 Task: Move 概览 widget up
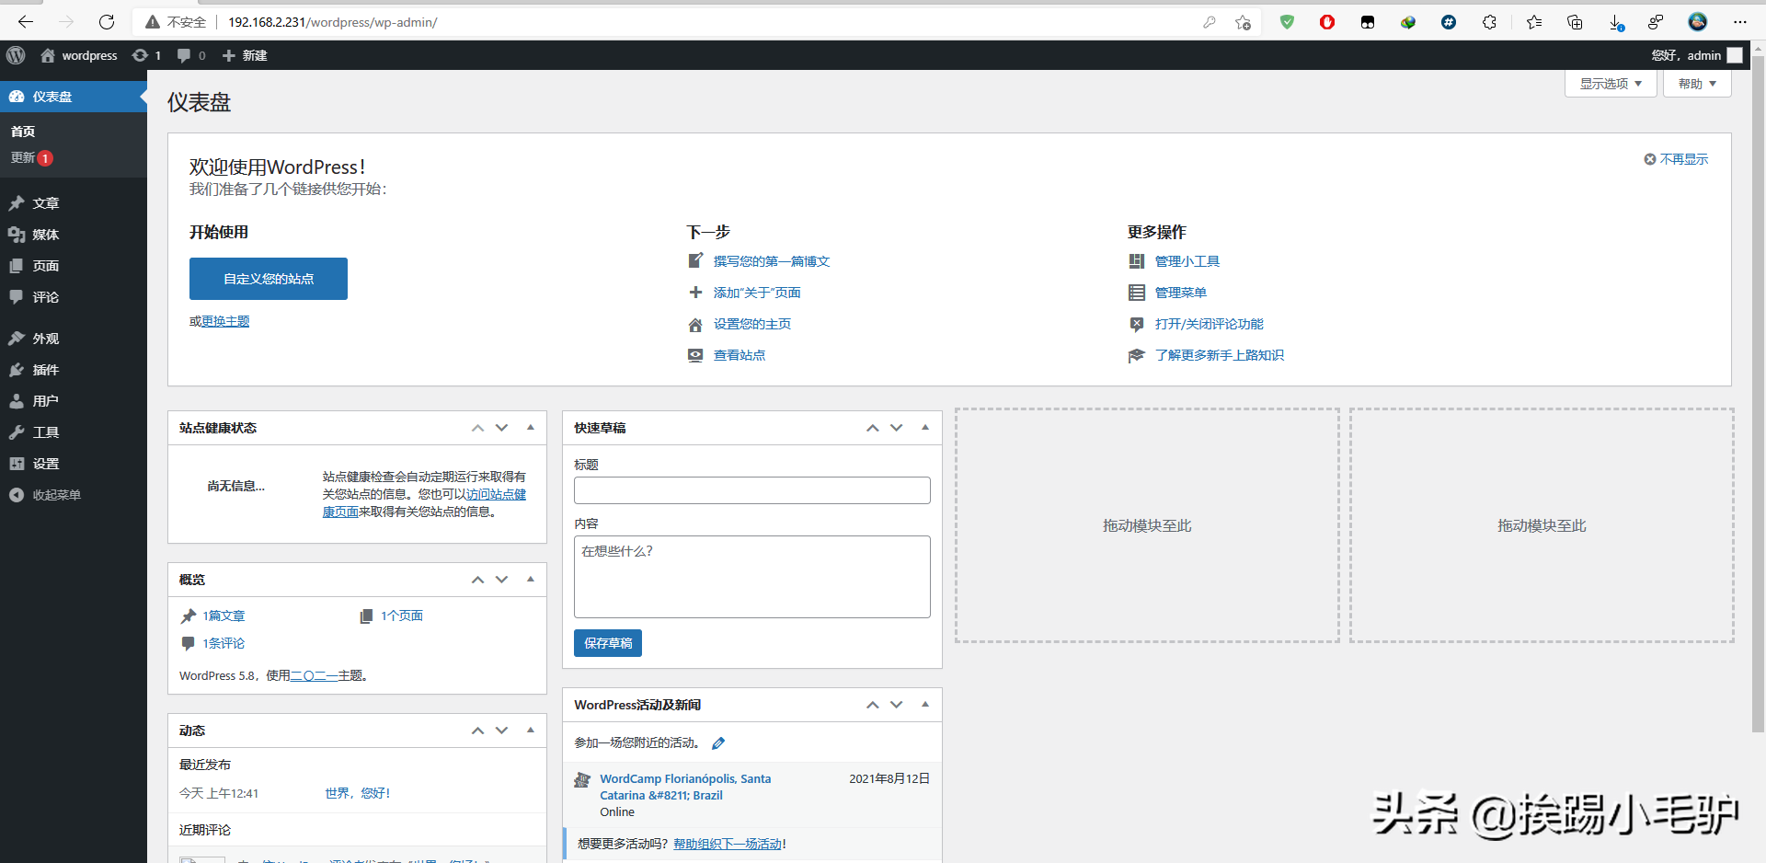(477, 580)
